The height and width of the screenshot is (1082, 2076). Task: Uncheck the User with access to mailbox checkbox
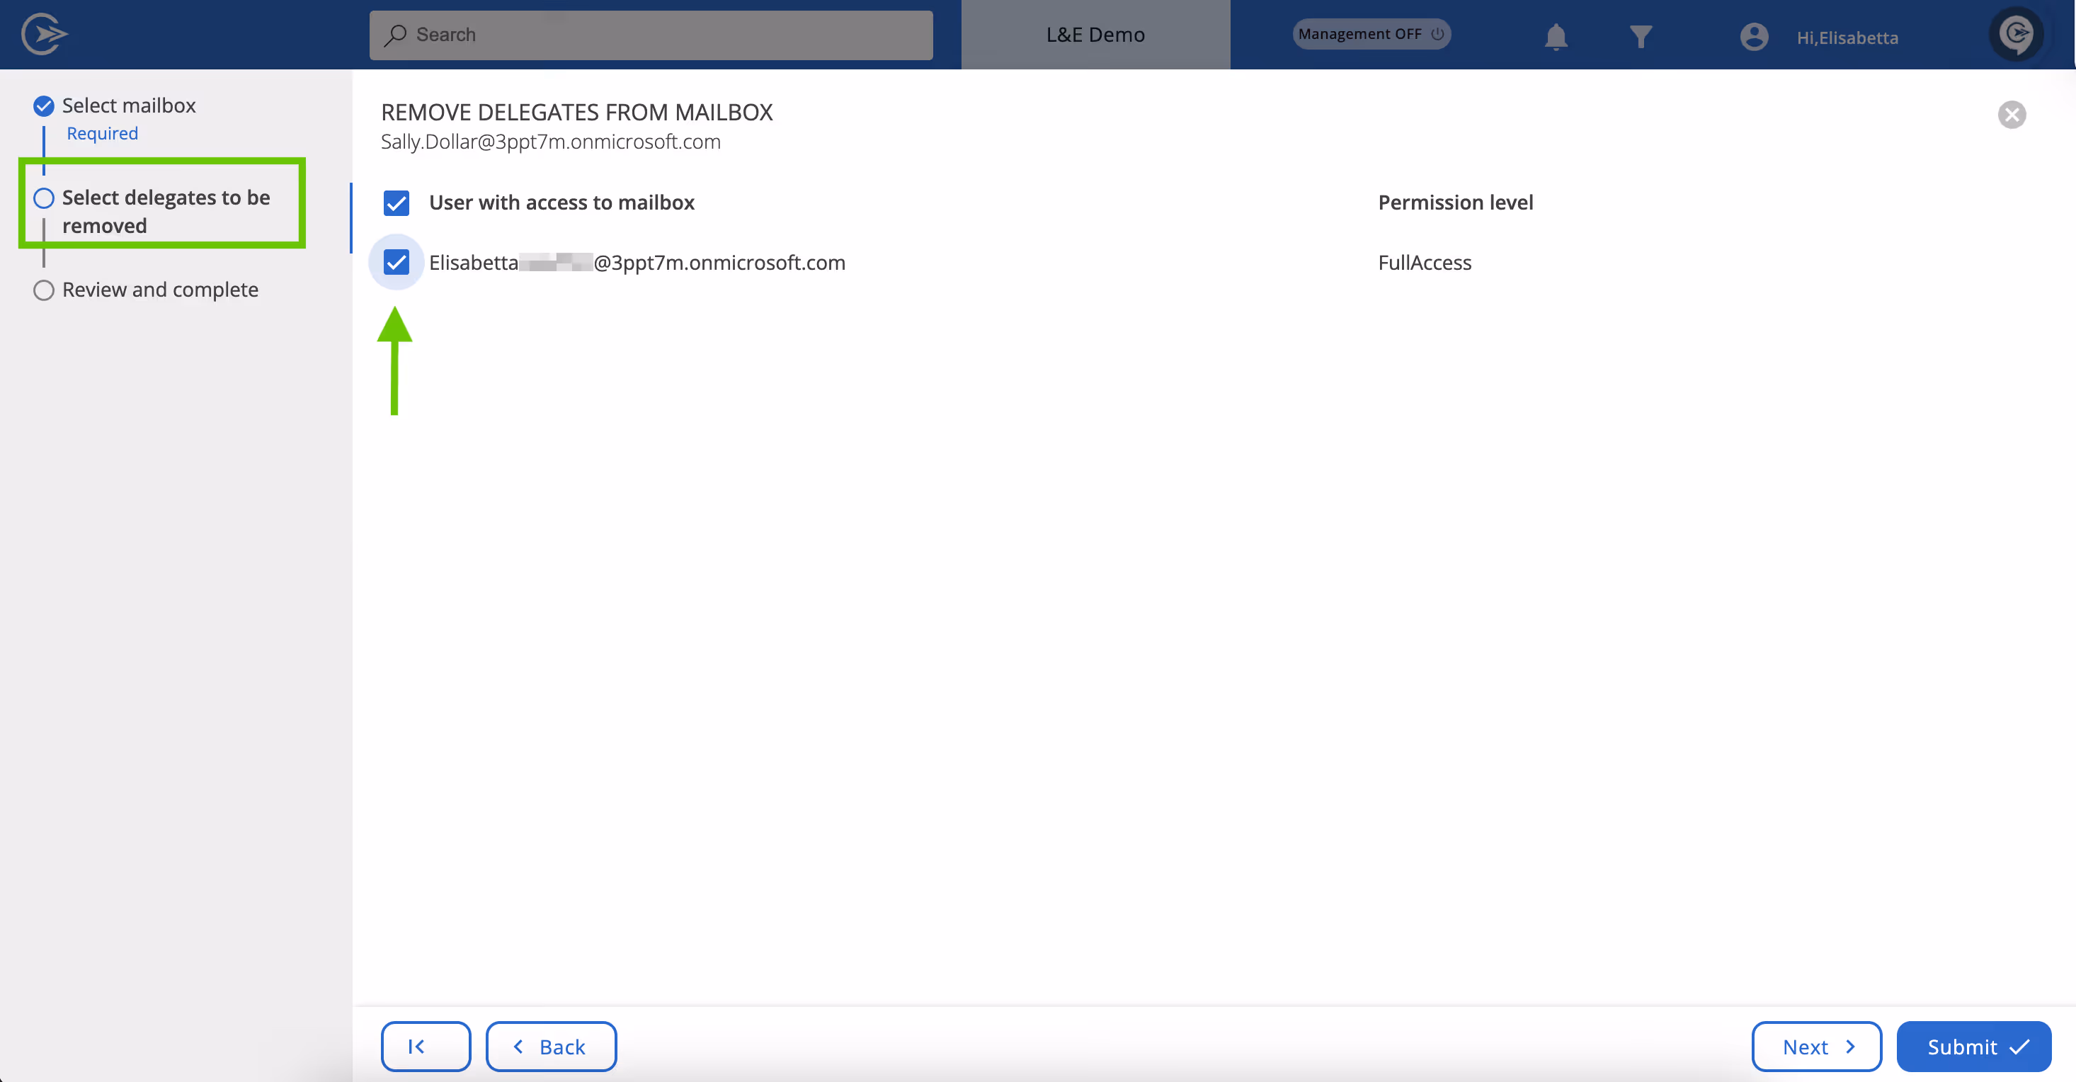point(397,203)
